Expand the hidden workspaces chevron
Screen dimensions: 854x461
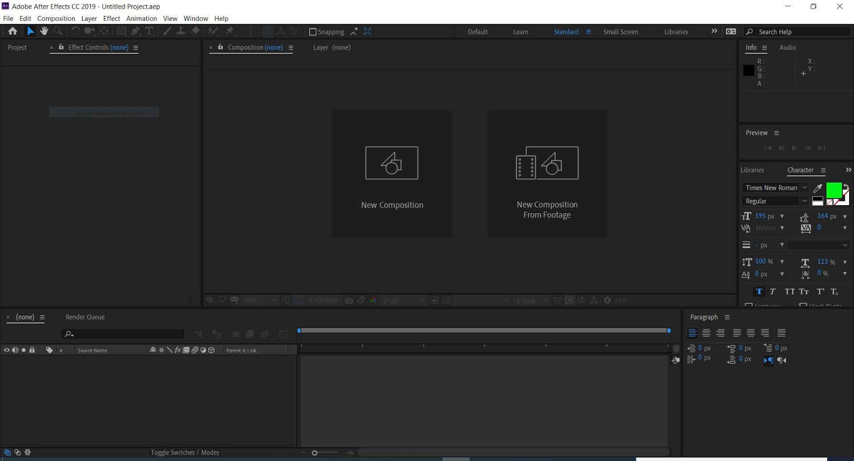[714, 31]
